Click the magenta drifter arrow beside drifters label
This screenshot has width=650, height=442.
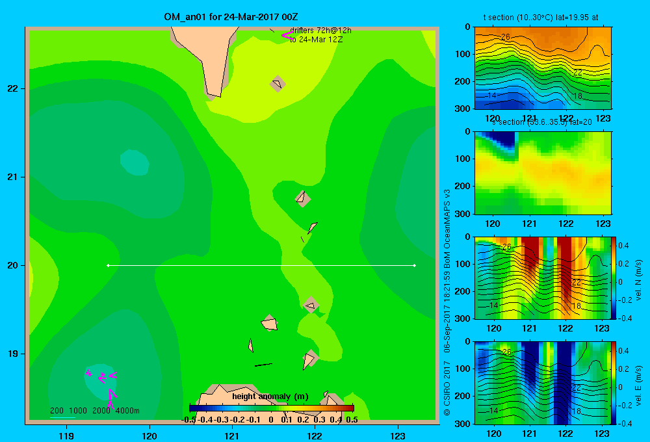click(x=287, y=35)
